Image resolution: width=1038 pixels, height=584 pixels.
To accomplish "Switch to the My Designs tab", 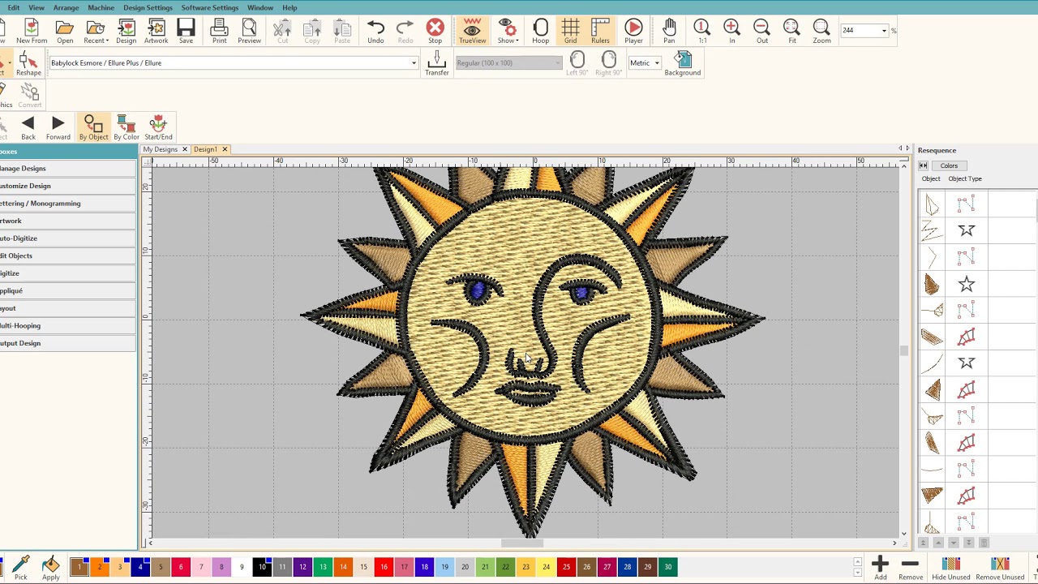I will pos(160,149).
